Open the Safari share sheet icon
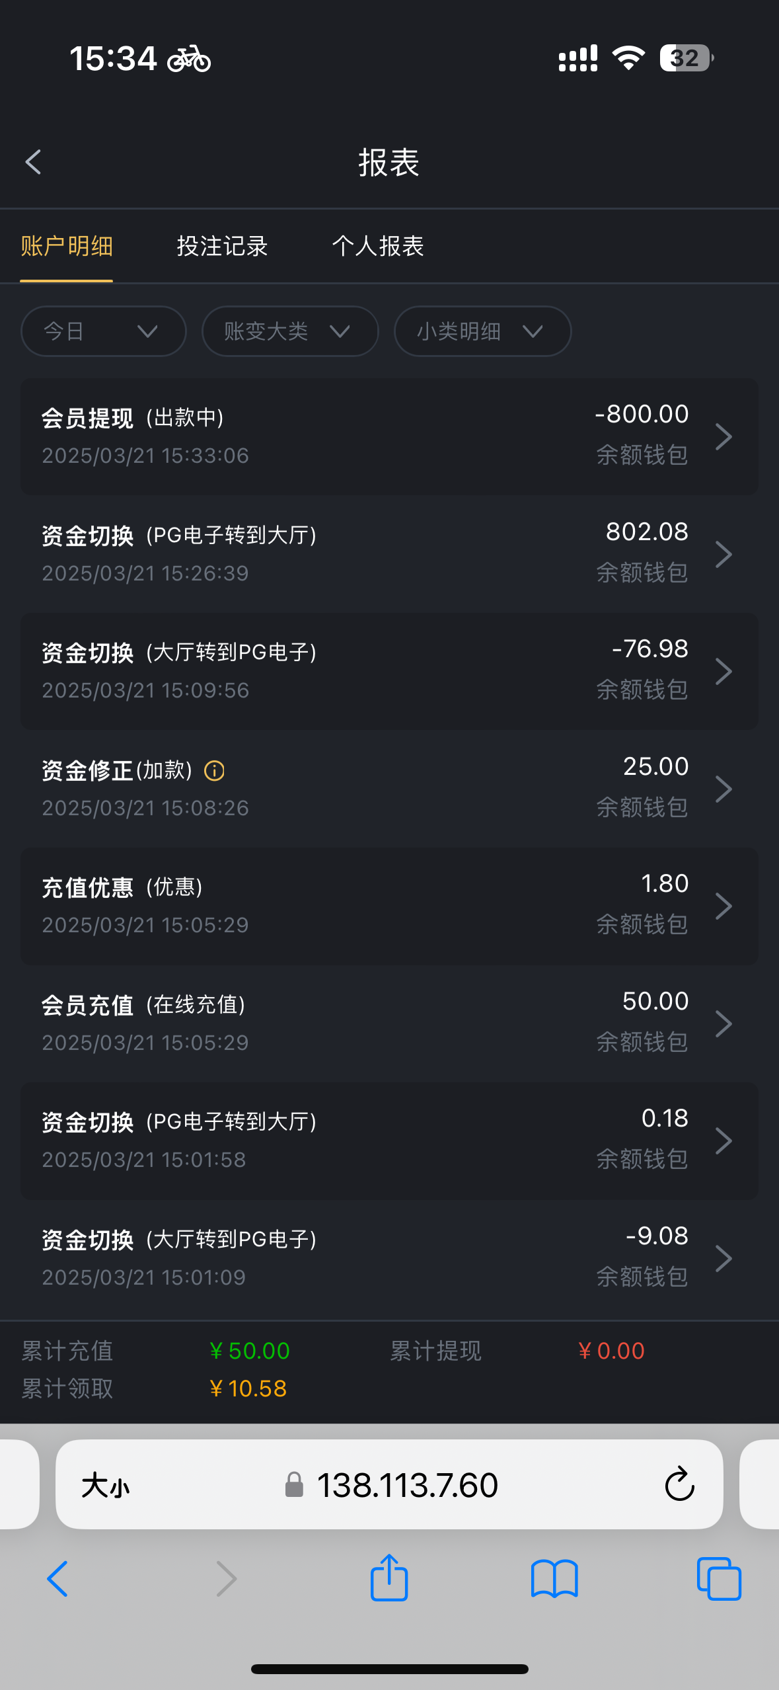The width and height of the screenshot is (779, 1690). click(x=389, y=1578)
